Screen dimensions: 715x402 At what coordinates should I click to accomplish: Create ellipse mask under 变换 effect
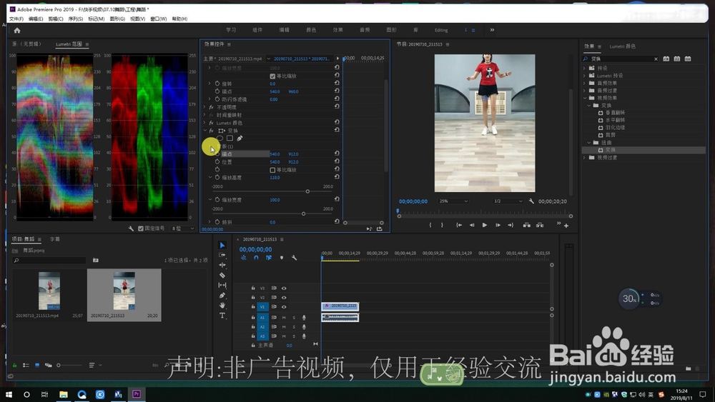(x=220, y=139)
